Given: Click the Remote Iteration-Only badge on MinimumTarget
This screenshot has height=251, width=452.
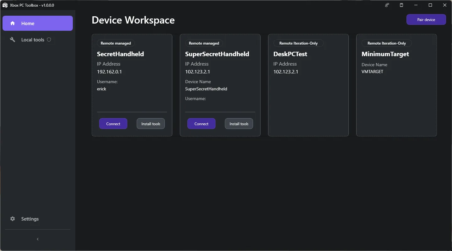Looking at the screenshot, I should pos(387,43).
